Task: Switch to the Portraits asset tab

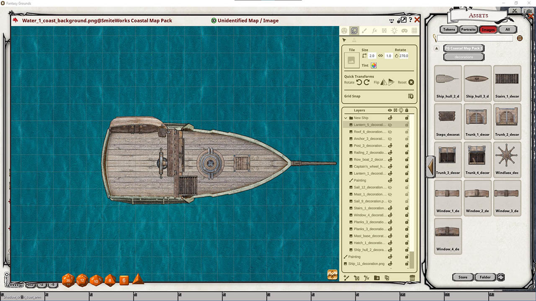Action: coord(468,30)
